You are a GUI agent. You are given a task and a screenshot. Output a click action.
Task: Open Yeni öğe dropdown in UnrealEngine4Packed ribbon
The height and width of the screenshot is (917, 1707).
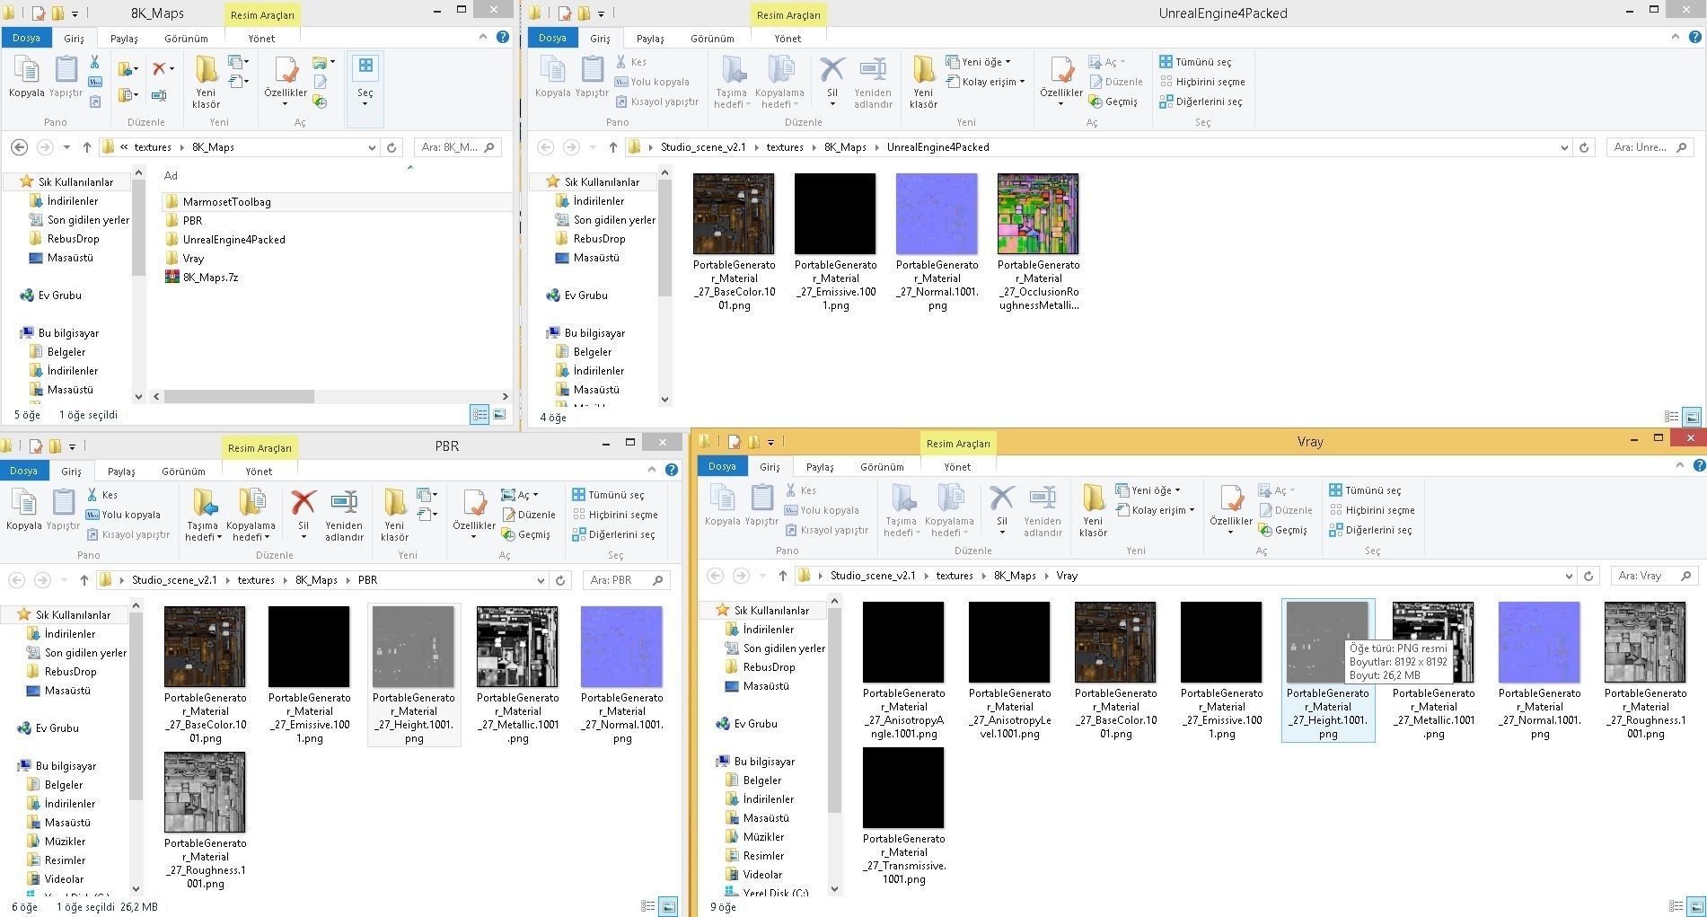(x=979, y=62)
